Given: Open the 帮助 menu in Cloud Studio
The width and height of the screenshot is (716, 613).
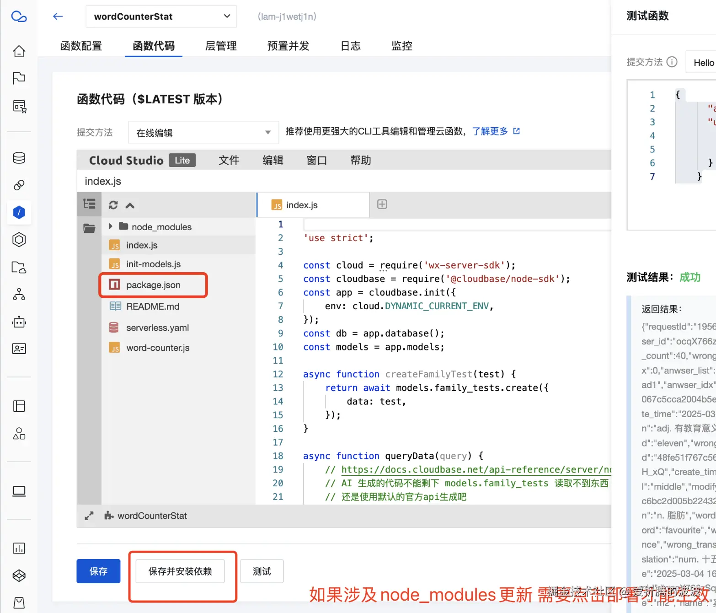Looking at the screenshot, I should coord(360,160).
